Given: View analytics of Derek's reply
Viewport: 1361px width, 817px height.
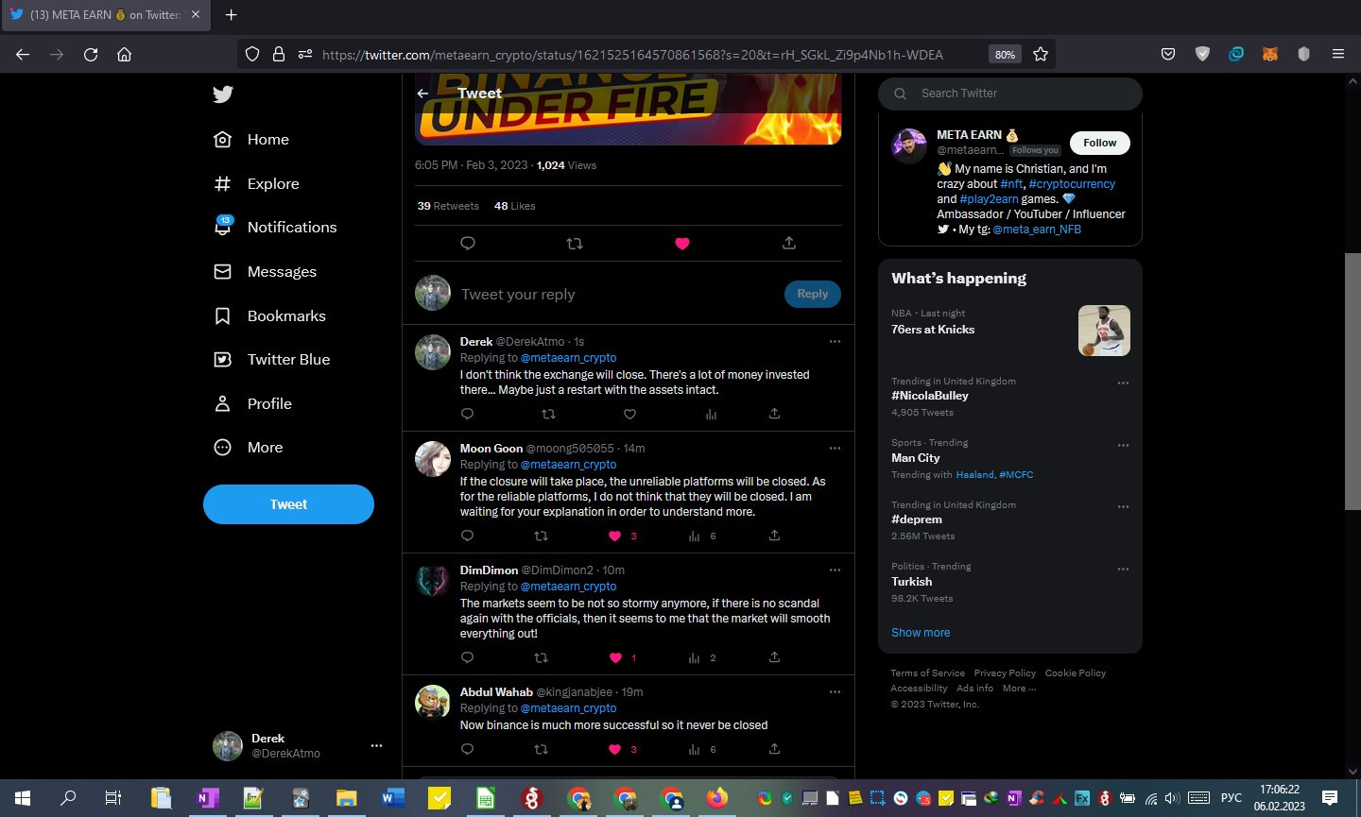Looking at the screenshot, I should (x=711, y=414).
